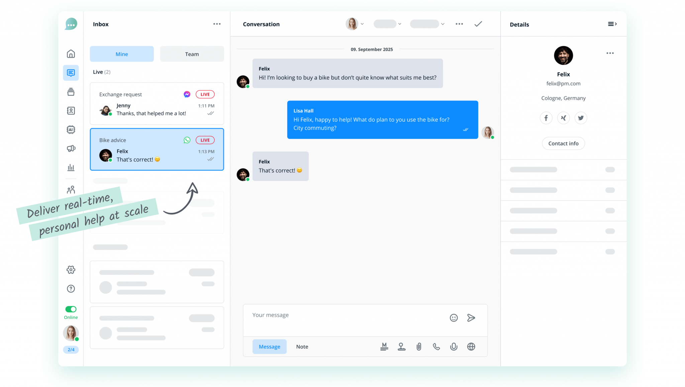The height and width of the screenshot is (387, 685).
Task: Click Felix's first message bubble
Action: click(348, 73)
